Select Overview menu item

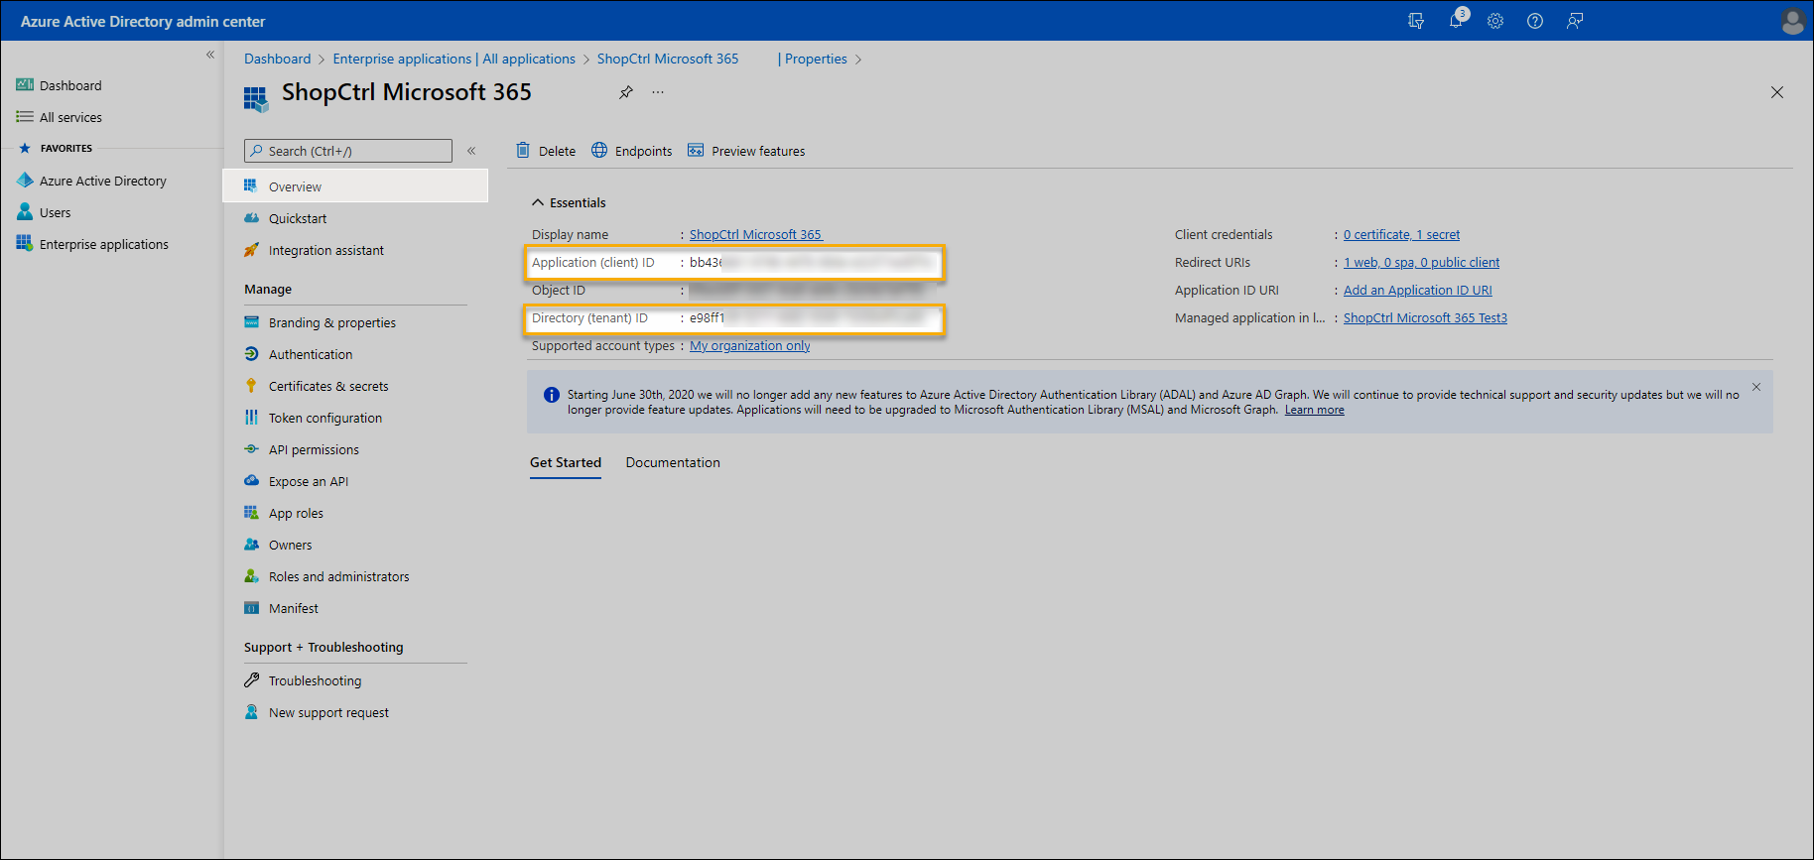click(x=355, y=186)
